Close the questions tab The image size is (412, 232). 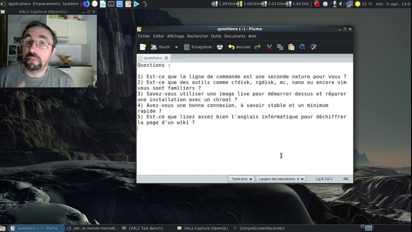(x=166, y=58)
